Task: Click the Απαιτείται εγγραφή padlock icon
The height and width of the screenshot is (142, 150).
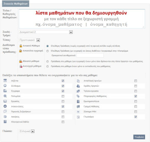Action: coord(21,51)
